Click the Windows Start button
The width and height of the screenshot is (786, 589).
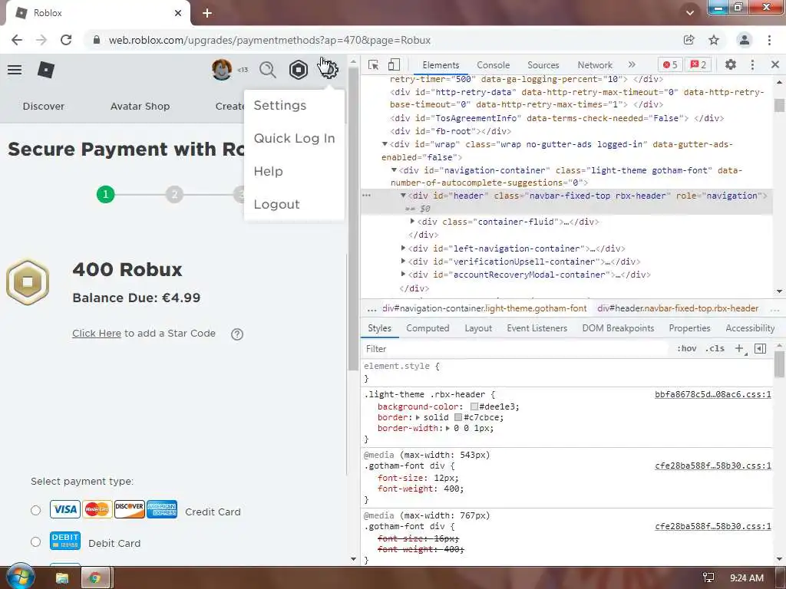pyautogui.click(x=19, y=577)
